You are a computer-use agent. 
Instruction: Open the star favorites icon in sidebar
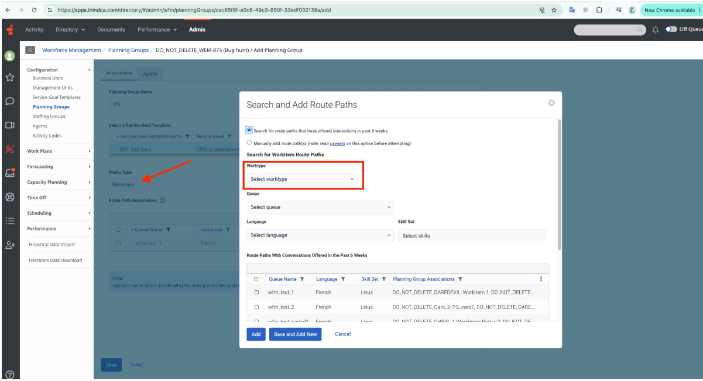pos(9,77)
